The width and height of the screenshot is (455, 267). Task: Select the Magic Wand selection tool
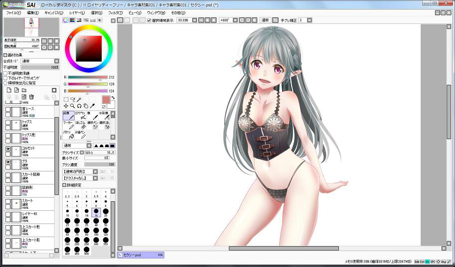point(79,99)
